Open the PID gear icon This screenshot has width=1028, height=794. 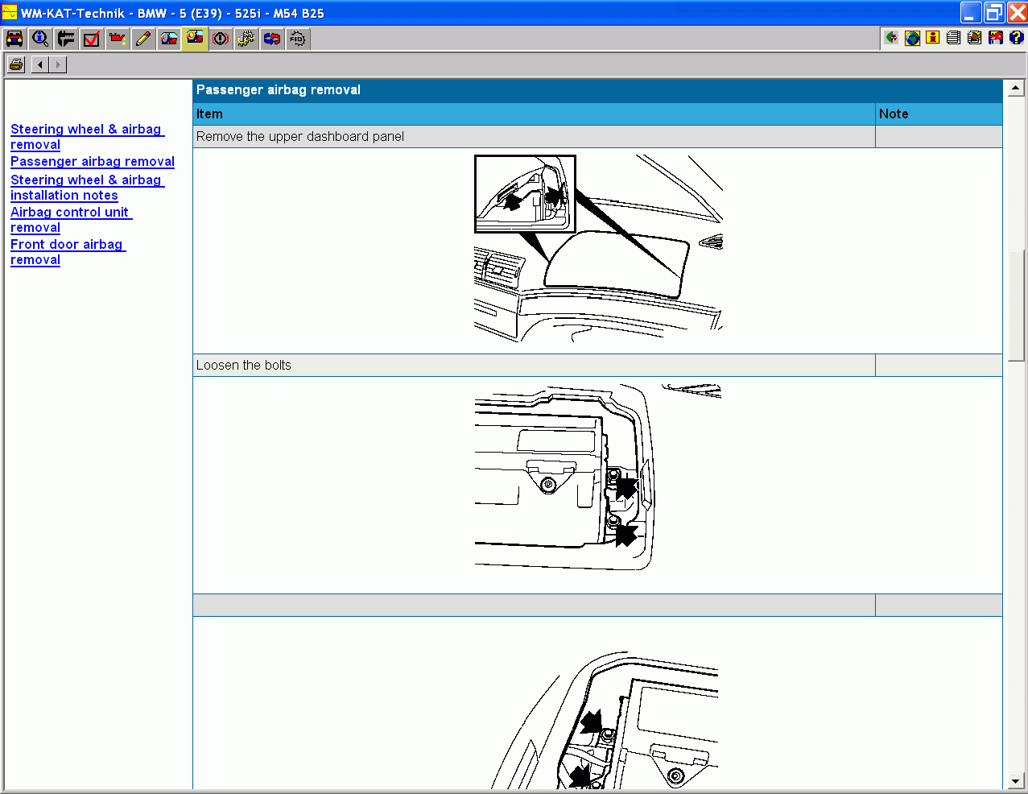pyautogui.click(x=298, y=39)
